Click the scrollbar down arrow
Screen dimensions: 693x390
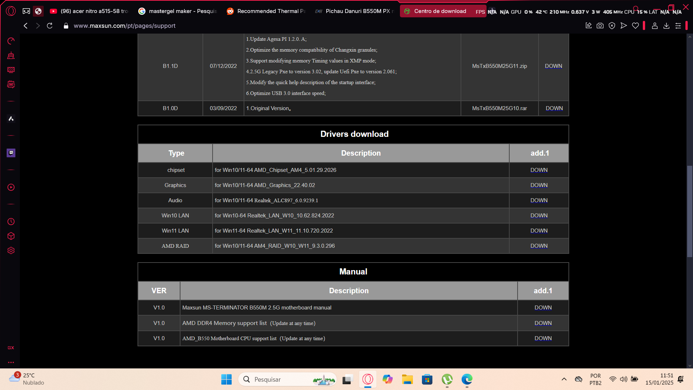690,365
